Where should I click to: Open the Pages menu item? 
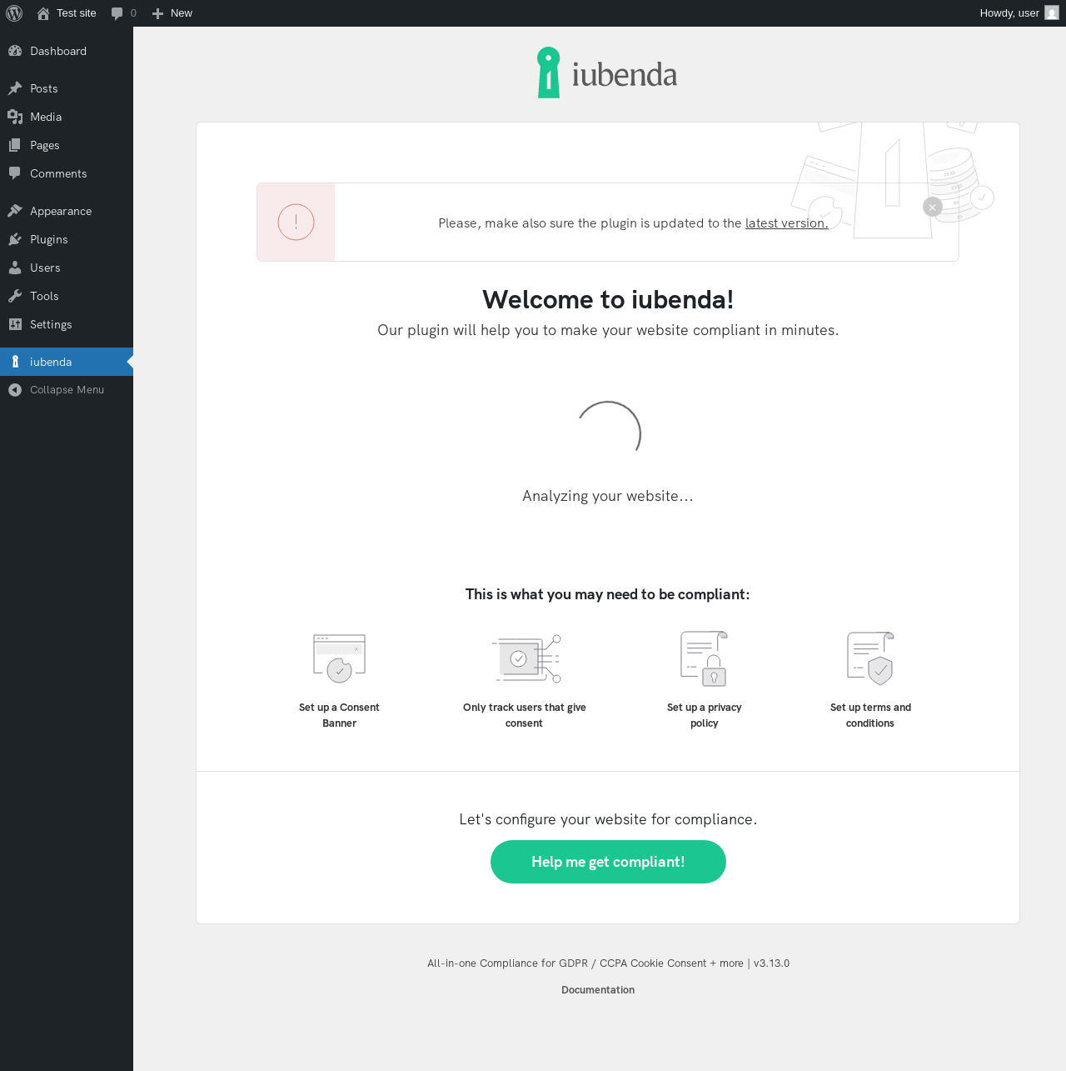(x=67, y=145)
